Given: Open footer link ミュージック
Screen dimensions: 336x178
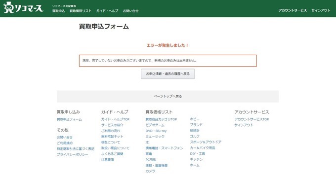Looking at the screenshot, I should (155, 137).
